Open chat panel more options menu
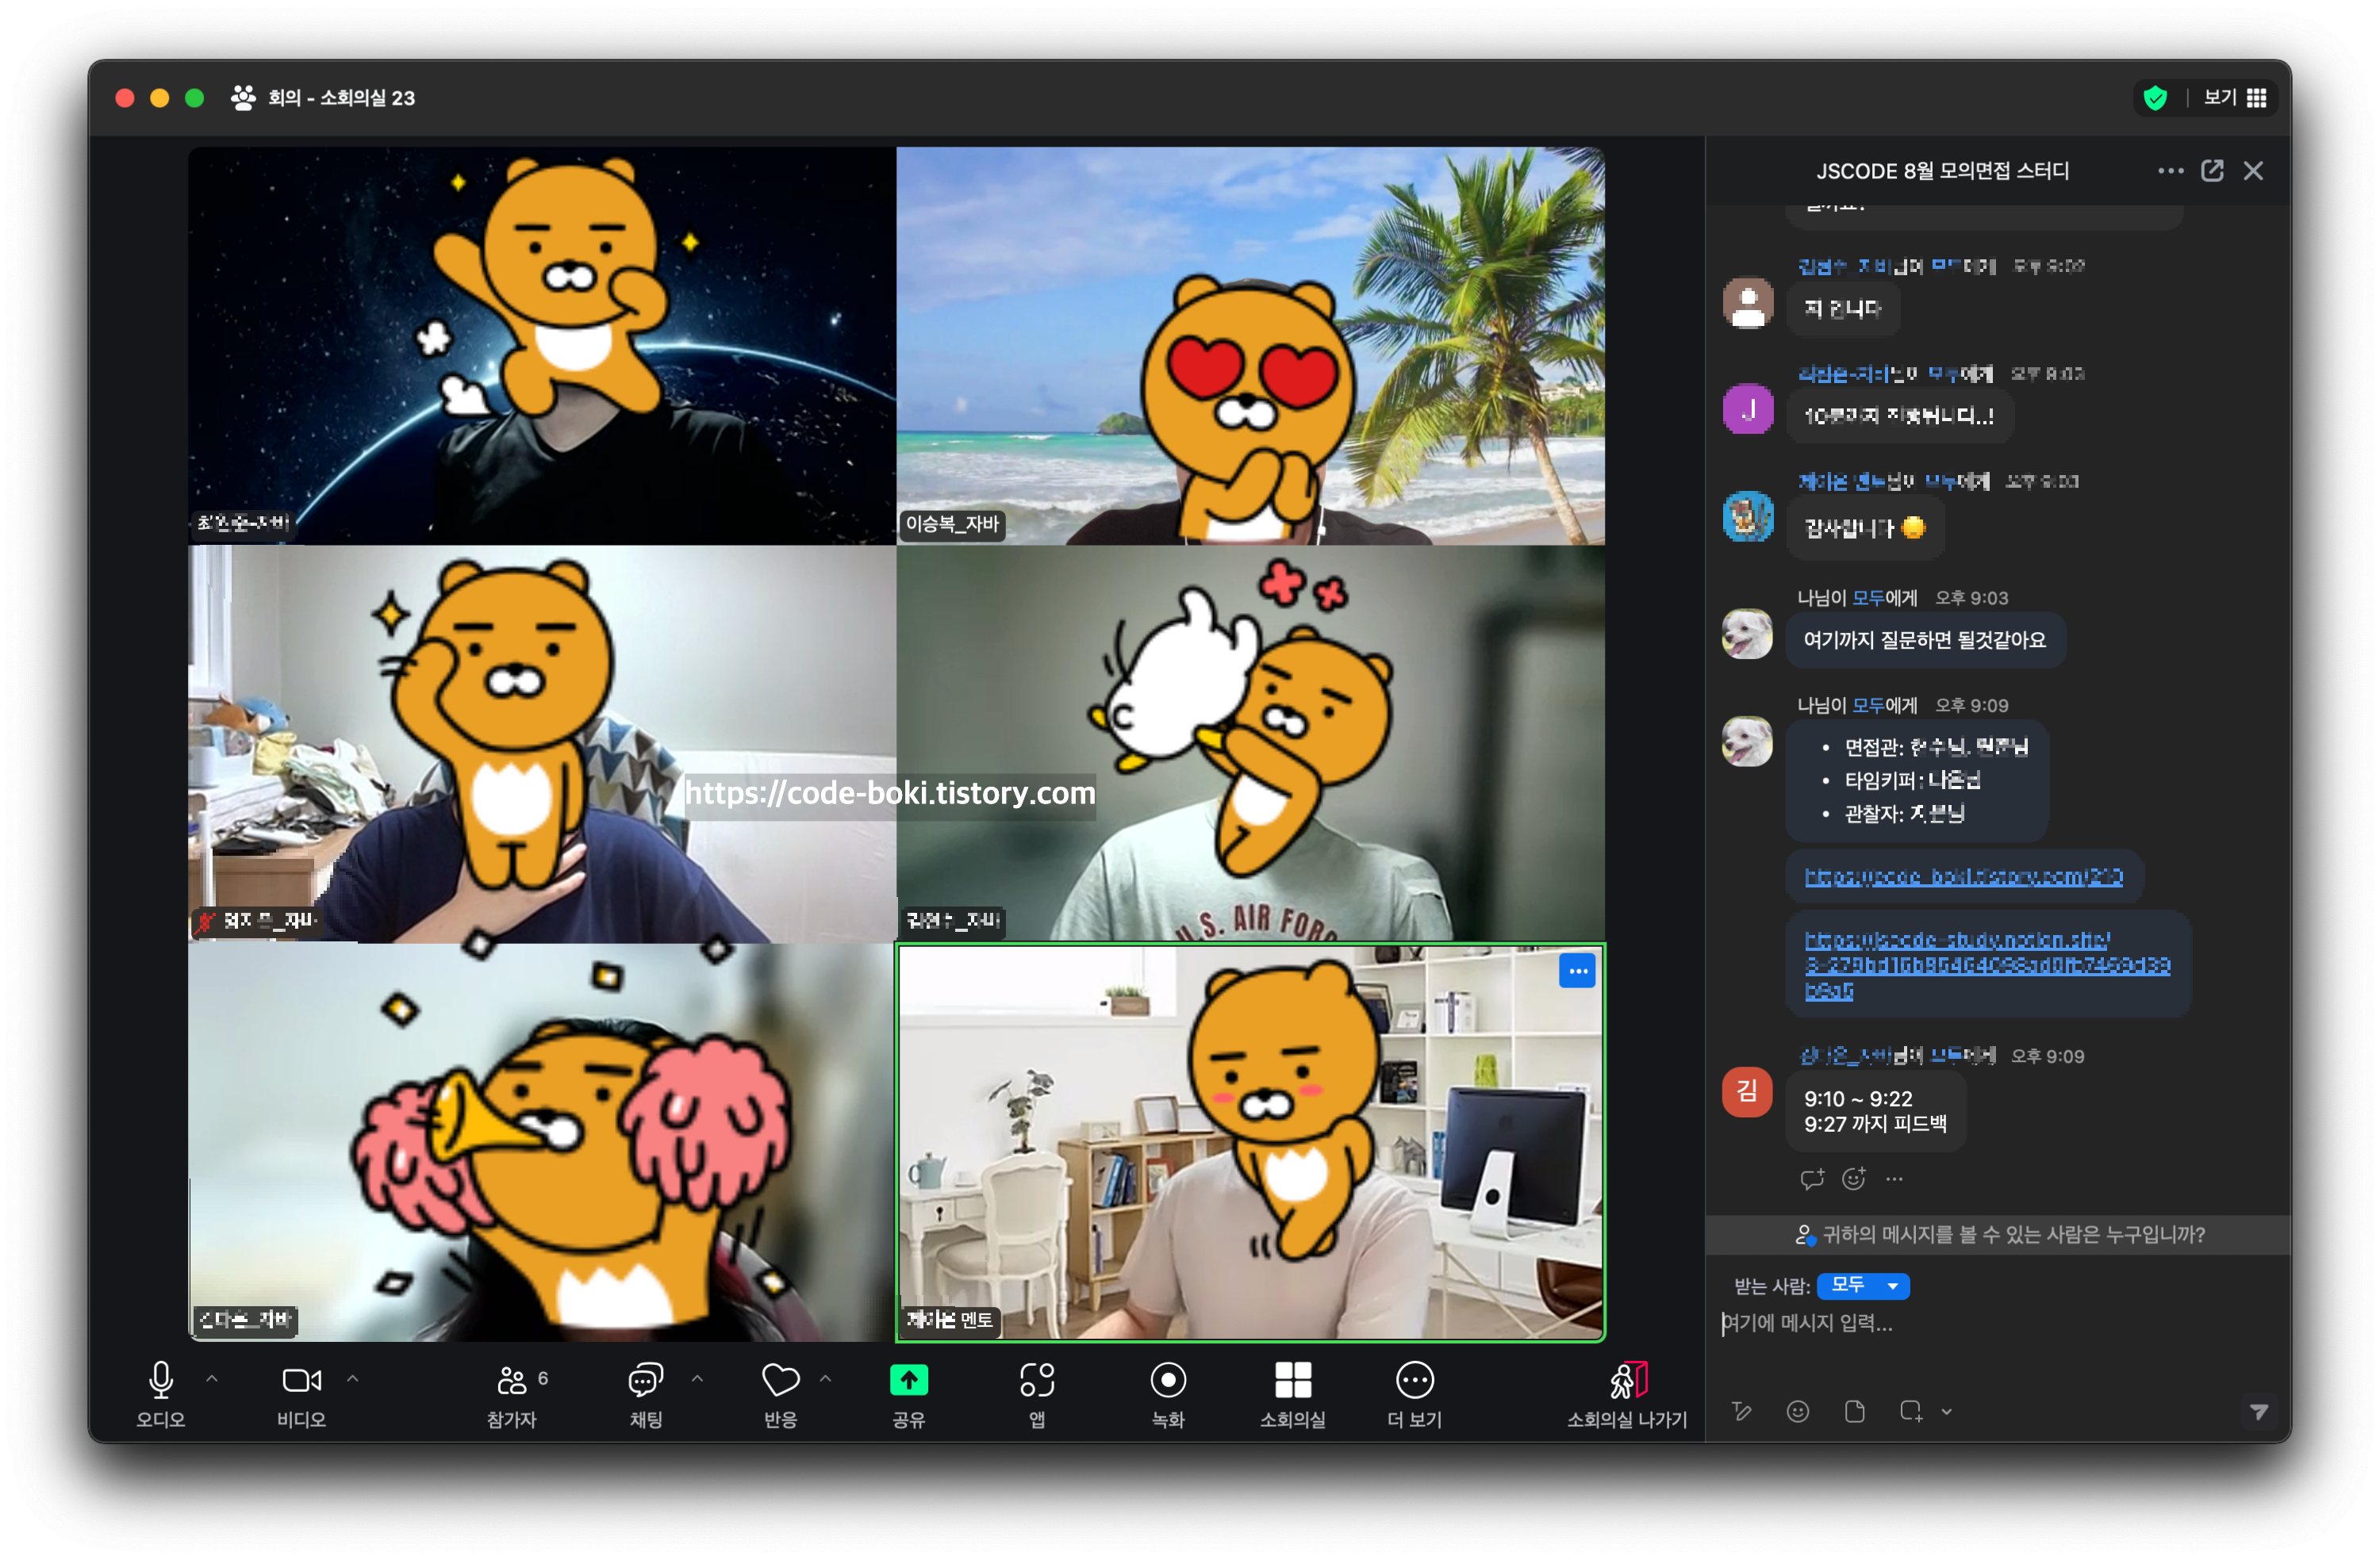2380x1560 pixels. tap(2170, 171)
